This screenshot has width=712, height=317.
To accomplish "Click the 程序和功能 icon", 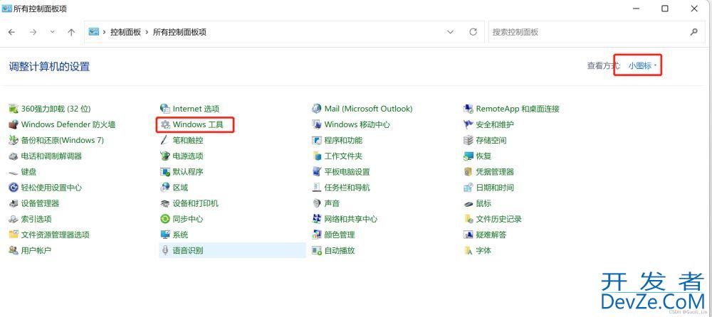I will point(317,140).
